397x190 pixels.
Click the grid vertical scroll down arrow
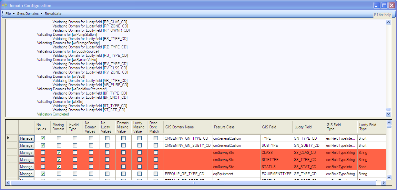(x=389, y=177)
